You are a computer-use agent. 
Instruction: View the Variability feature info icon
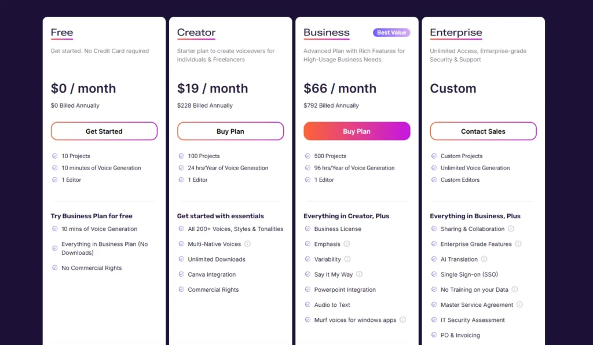coord(349,259)
